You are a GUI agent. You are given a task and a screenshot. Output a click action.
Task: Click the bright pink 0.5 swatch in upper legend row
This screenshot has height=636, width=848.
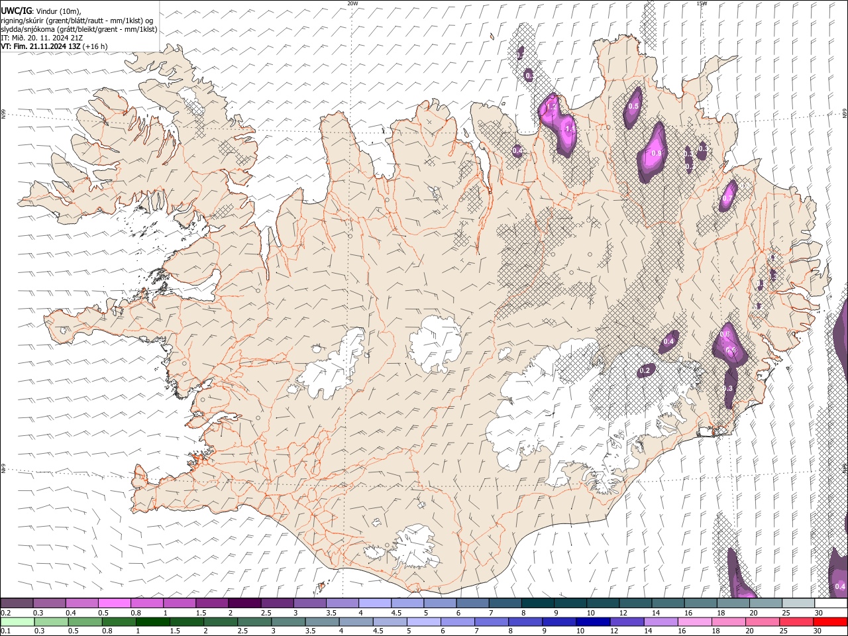click(x=114, y=604)
